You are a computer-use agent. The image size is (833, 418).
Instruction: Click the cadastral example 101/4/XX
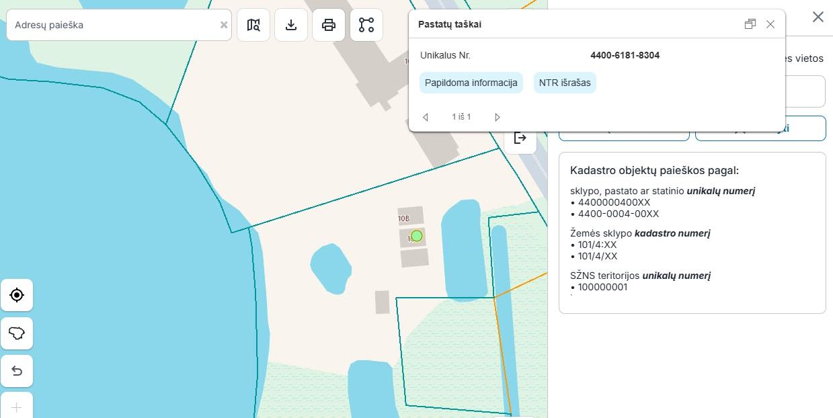click(598, 256)
